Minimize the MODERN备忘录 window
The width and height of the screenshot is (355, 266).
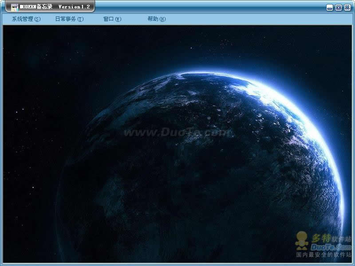330,8
